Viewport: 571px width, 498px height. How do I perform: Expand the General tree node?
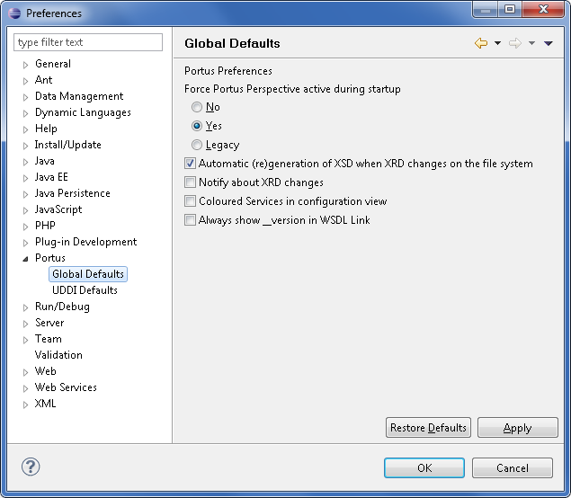click(x=25, y=65)
